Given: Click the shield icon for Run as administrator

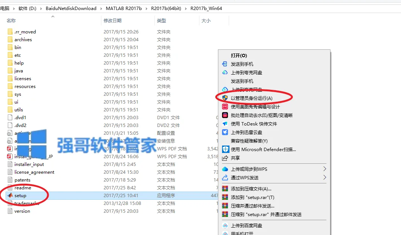Looking at the screenshot, I should click(225, 98).
